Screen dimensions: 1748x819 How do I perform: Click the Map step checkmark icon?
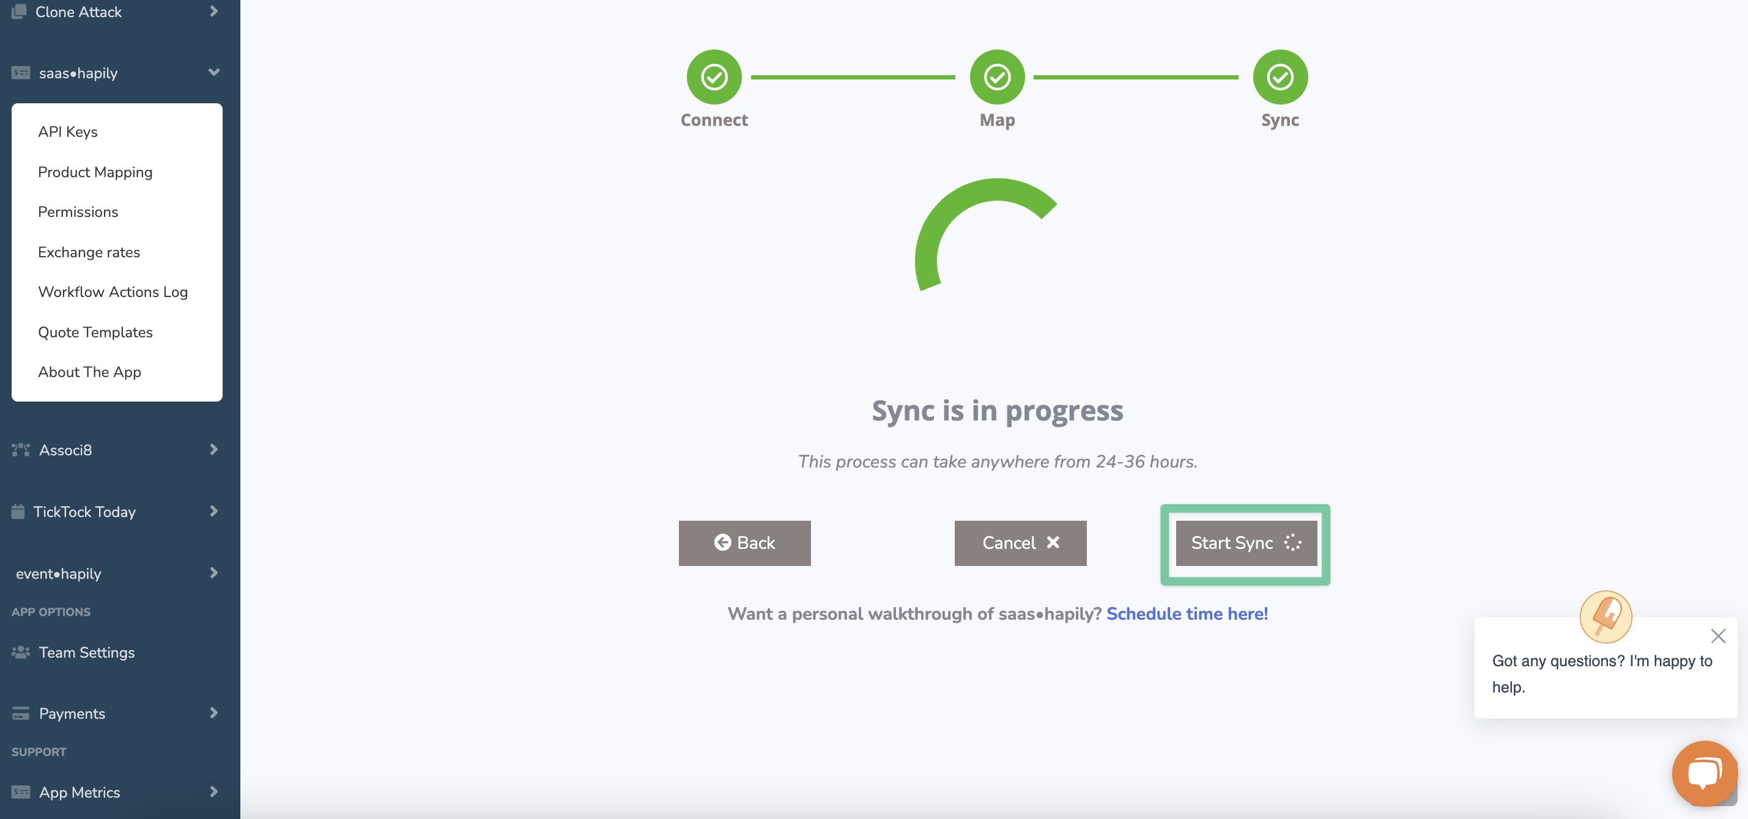click(x=997, y=76)
